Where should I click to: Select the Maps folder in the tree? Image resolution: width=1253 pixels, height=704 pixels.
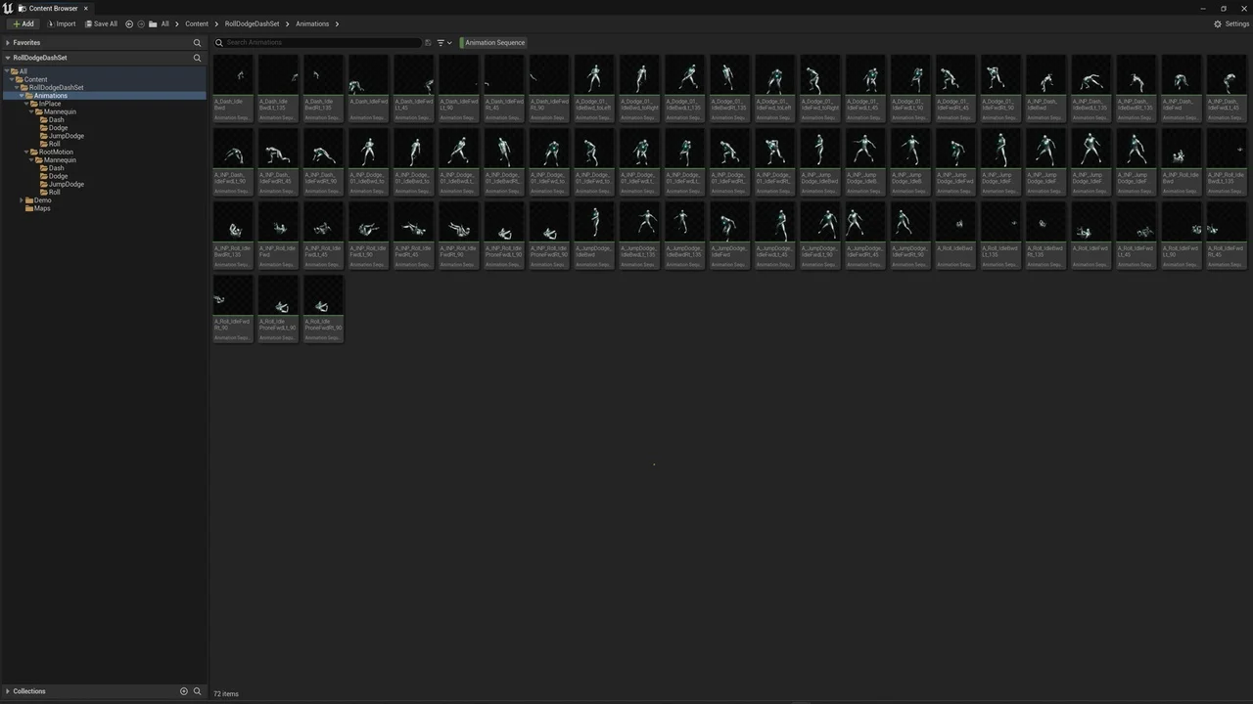click(42, 208)
